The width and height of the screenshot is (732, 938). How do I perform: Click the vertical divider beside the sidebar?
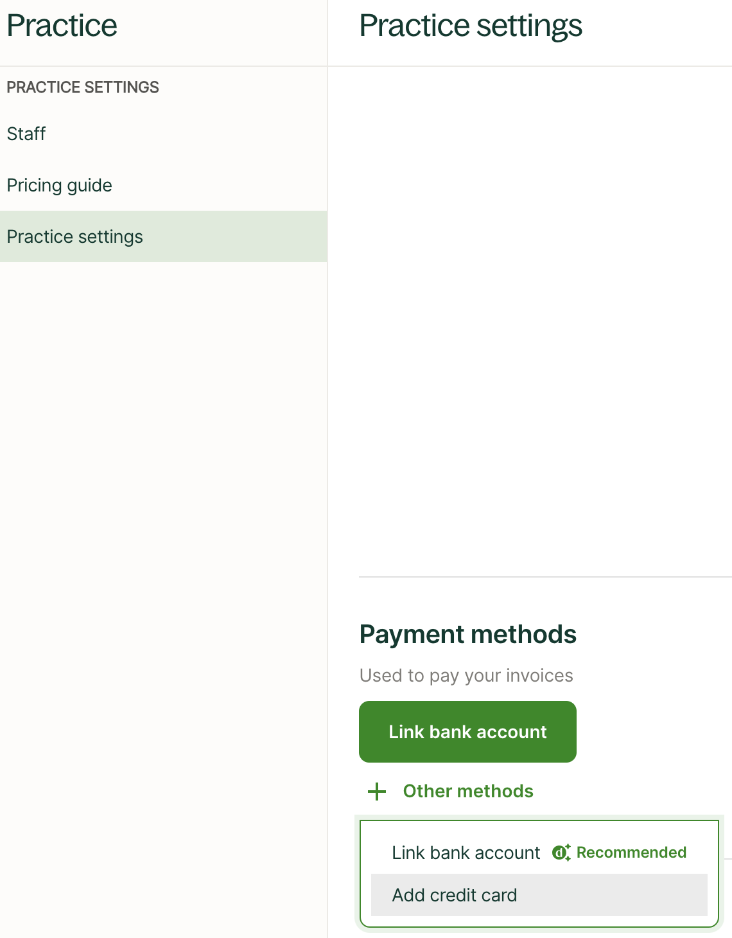tap(327, 450)
